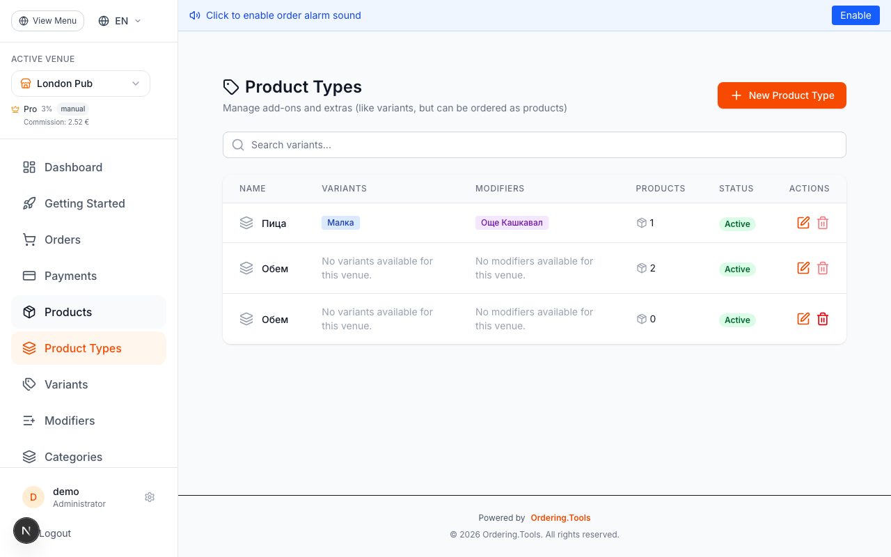
Task: Select Product Types in the sidebar menu
Action: 82,348
